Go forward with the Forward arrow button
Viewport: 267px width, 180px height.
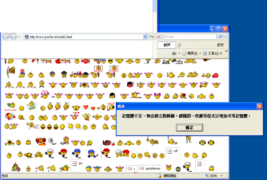tap(13, 37)
